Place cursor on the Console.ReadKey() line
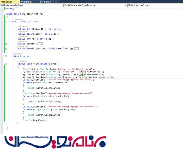Viewport: 183px width, 149px height. 34,120
